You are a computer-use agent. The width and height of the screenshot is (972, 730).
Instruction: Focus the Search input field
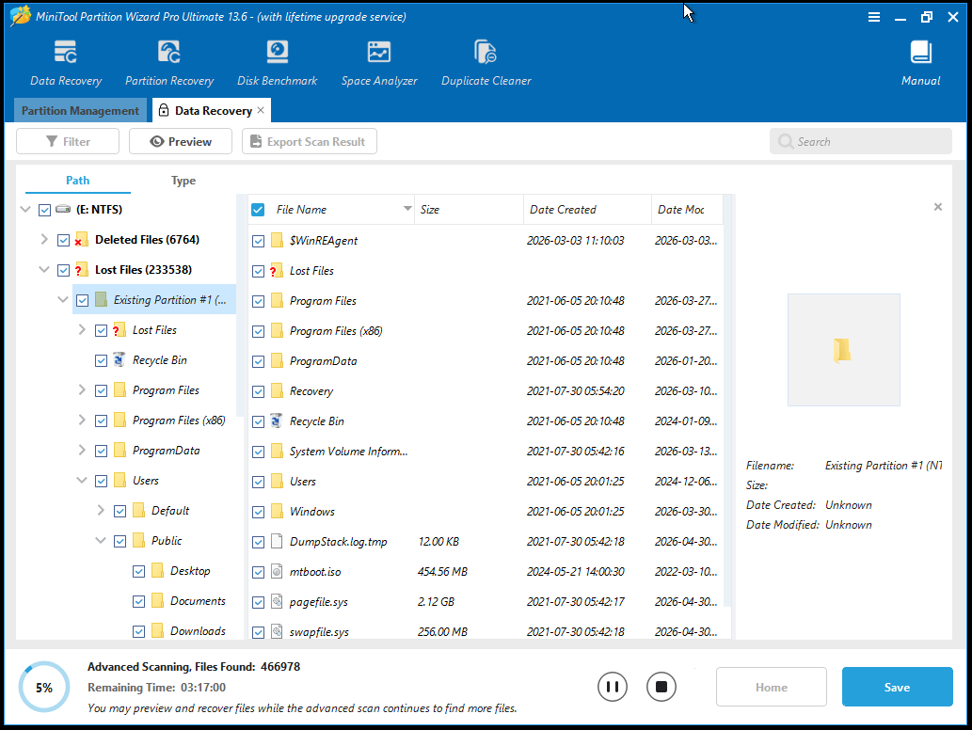(x=860, y=141)
